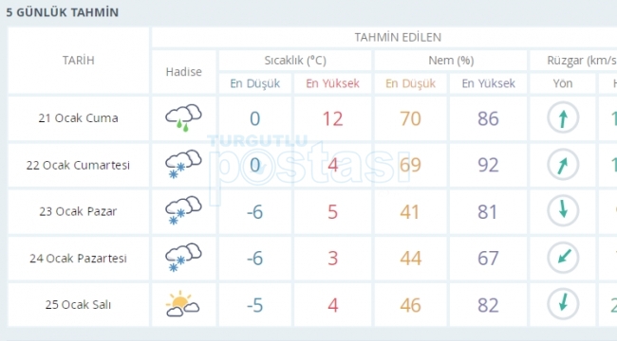Click the snow cloud icon for 24 Ocak Pazartesi

point(183,258)
